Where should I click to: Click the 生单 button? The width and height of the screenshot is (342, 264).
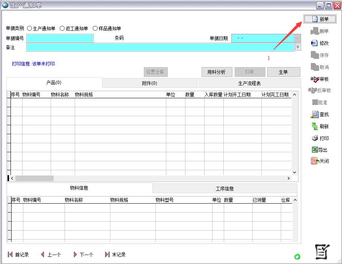283,72
